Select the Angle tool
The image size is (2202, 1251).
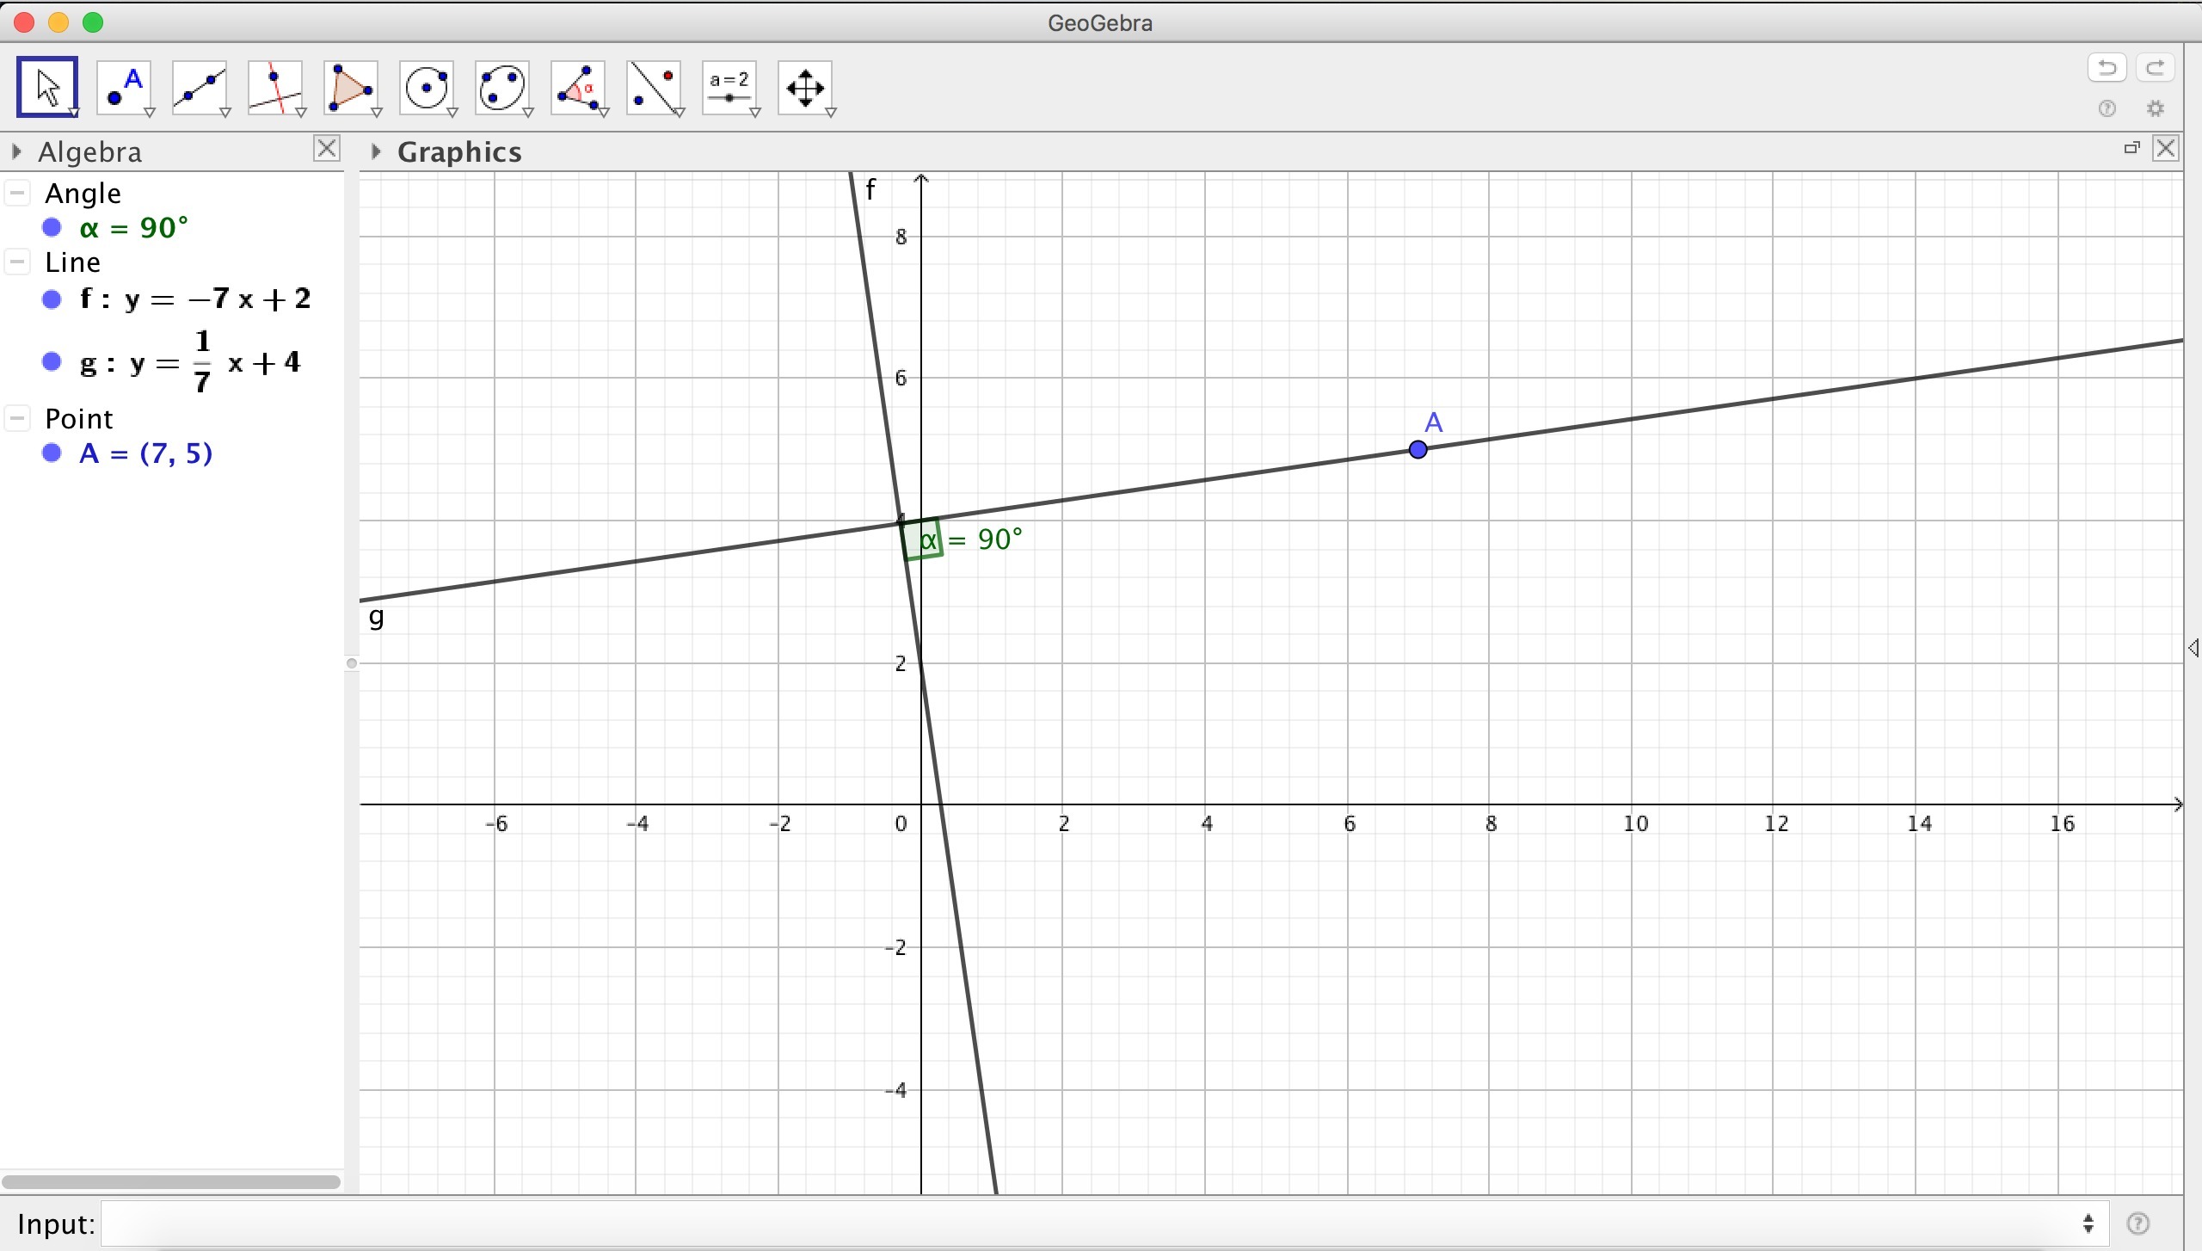(x=579, y=87)
